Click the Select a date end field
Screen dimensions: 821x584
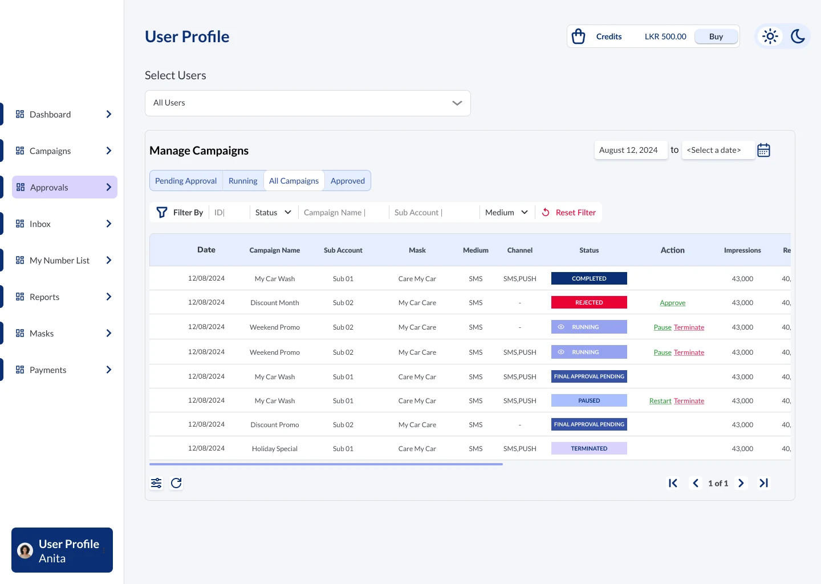click(x=718, y=150)
